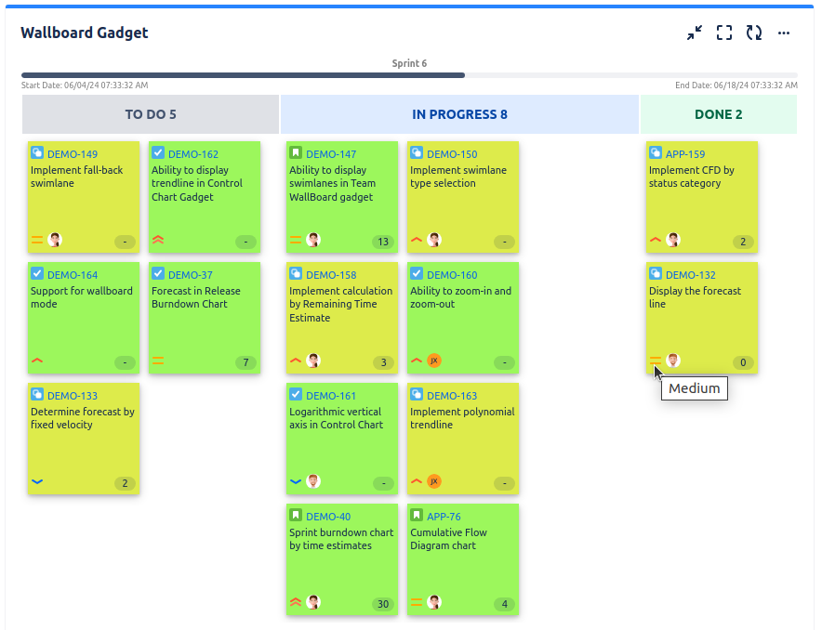Image resolution: width=822 pixels, height=630 pixels.
Task: Click the medium priority icon on DEMO-37
Action: pyautogui.click(x=158, y=361)
